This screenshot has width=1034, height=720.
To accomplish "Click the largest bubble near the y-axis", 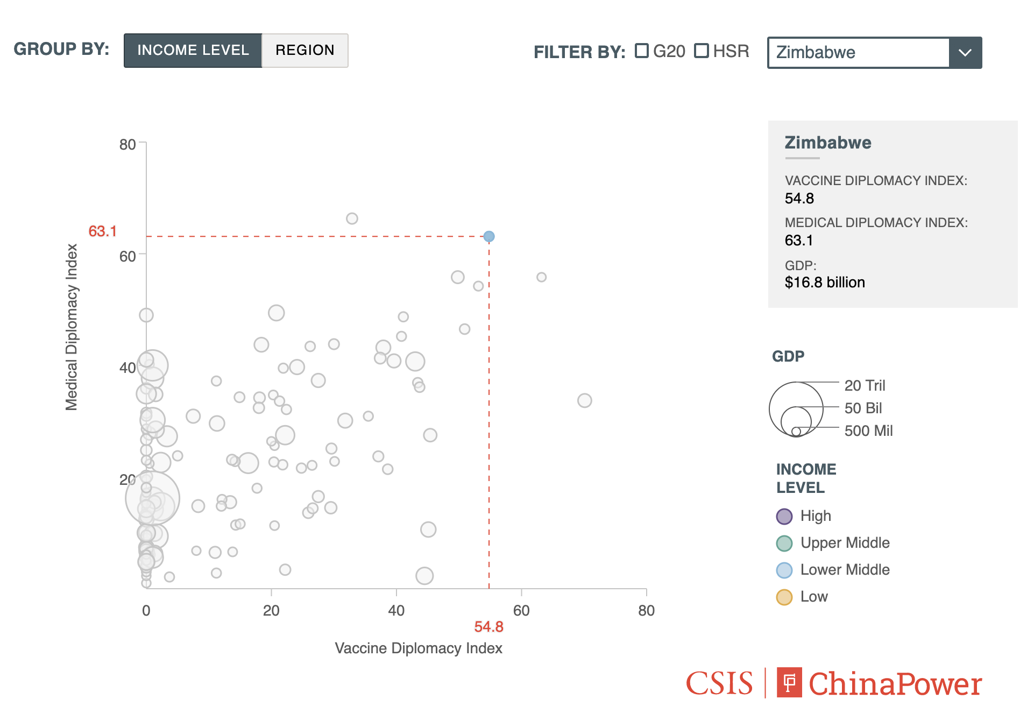I will [x=153, y=498].
